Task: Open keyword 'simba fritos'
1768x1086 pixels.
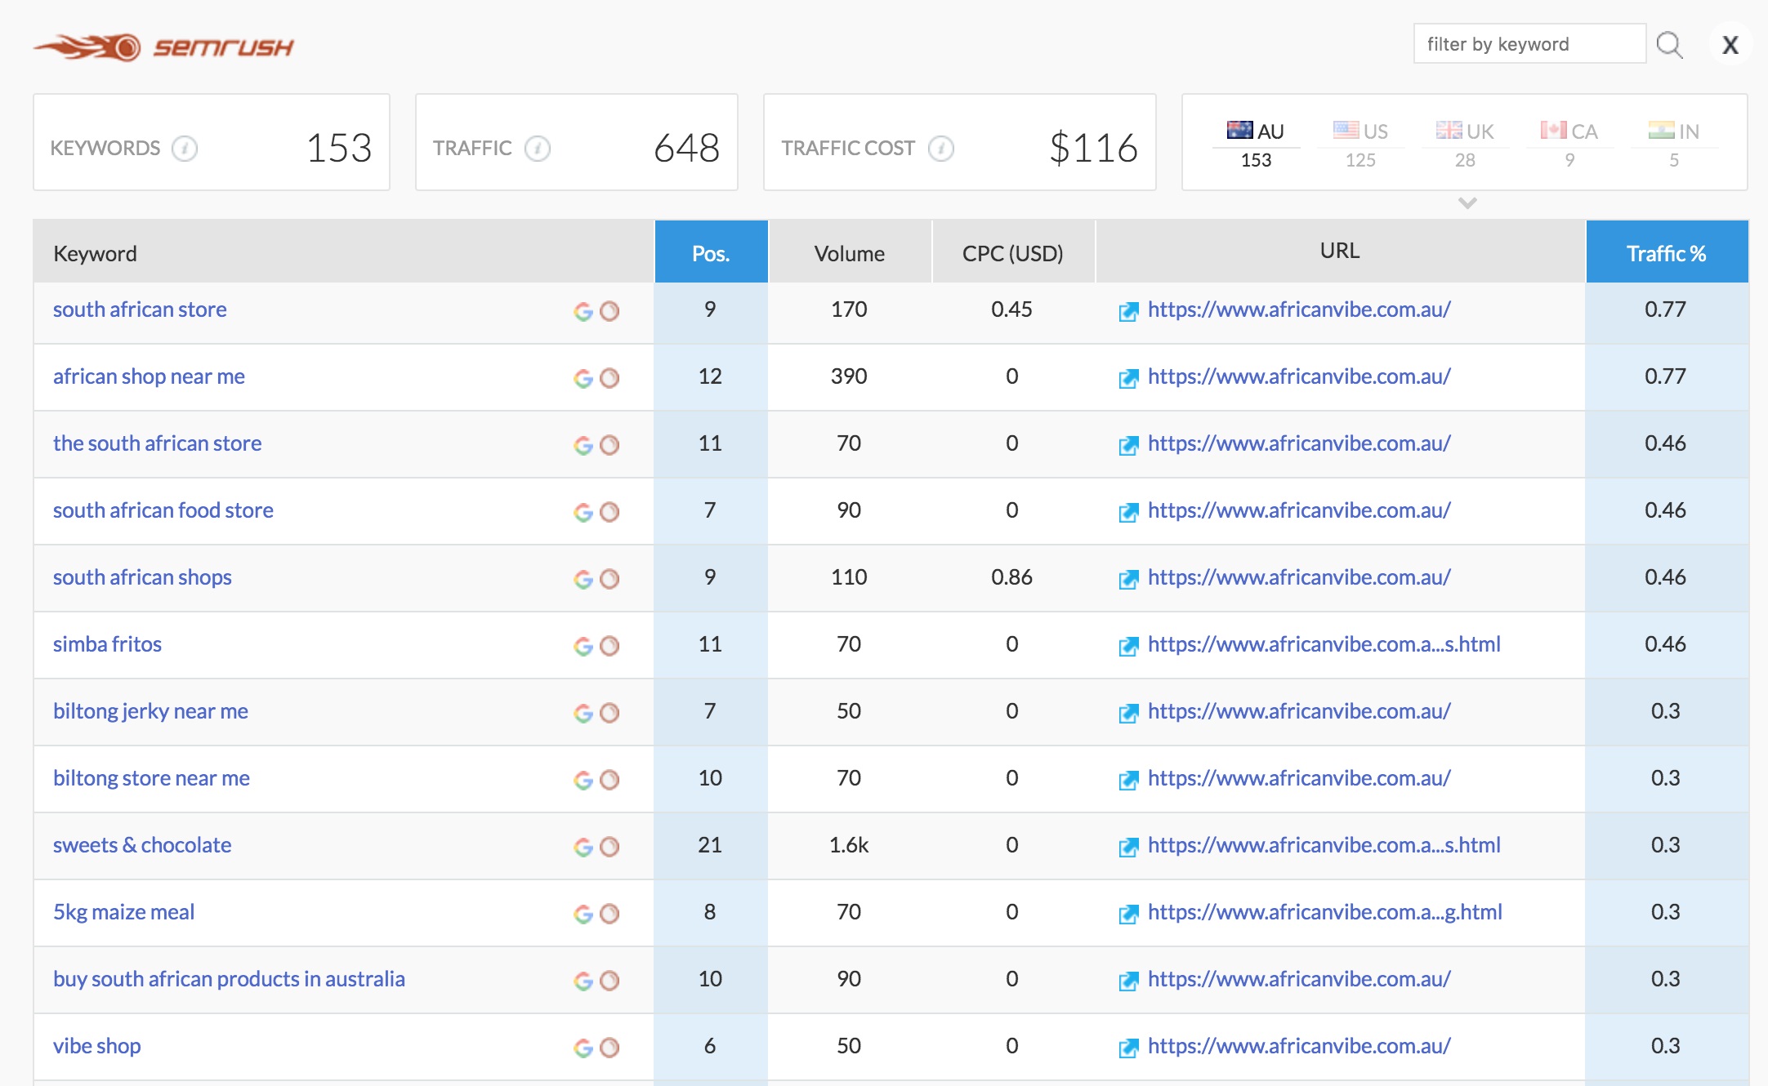Action: [107, 644]
